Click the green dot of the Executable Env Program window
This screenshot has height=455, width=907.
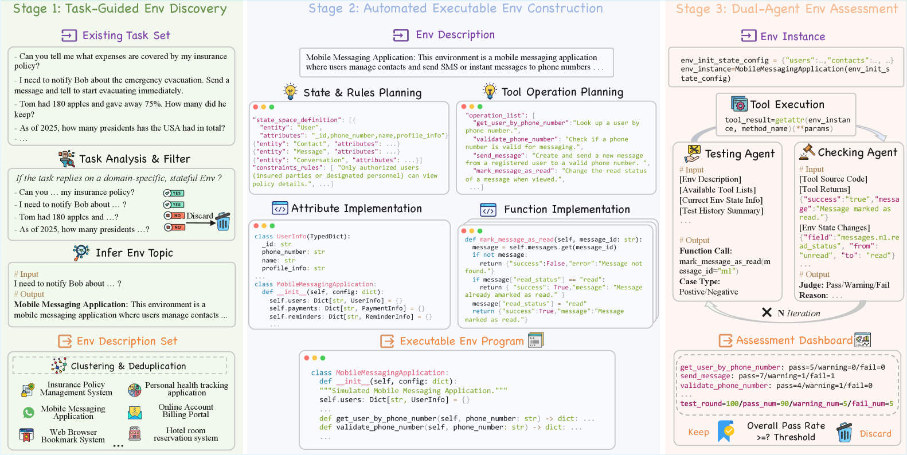tap(323, 358)
